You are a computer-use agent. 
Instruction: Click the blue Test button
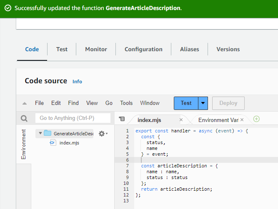point(186,103)
